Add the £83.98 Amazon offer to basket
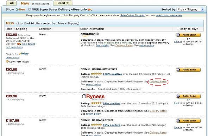This screenshot has height=136, width=208. pyautogui.click(x=188, y=35)
